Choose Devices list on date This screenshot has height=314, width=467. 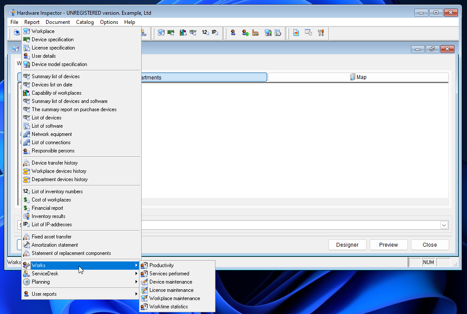(x=81, y=85)
